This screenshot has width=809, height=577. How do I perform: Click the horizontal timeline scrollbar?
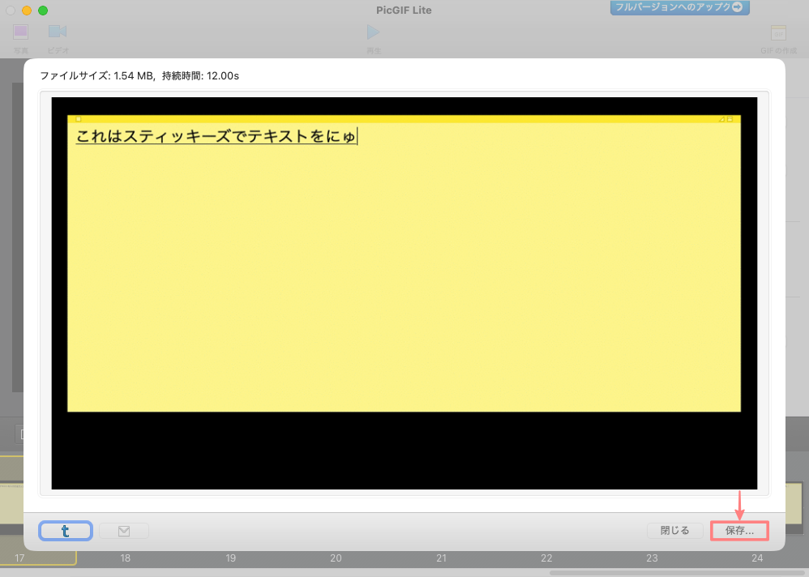point(665,573)
